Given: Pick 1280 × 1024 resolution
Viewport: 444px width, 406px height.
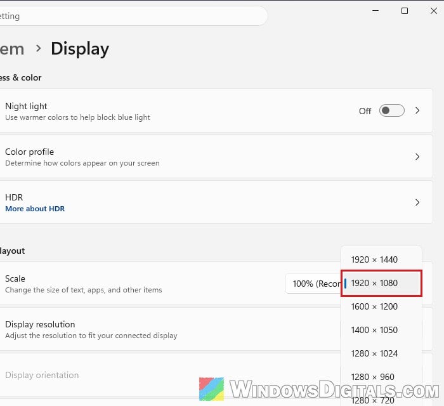Looking at the screenshot, I should 381,353.
